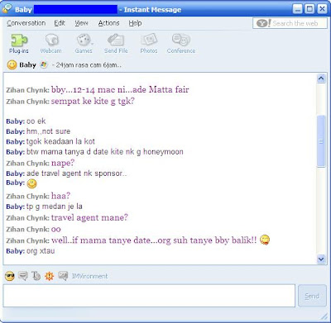The height and width of the screenshot is (323, 331).
Task: Click the Windows Live icon beside Baby
Action: [x=44, y=64]
